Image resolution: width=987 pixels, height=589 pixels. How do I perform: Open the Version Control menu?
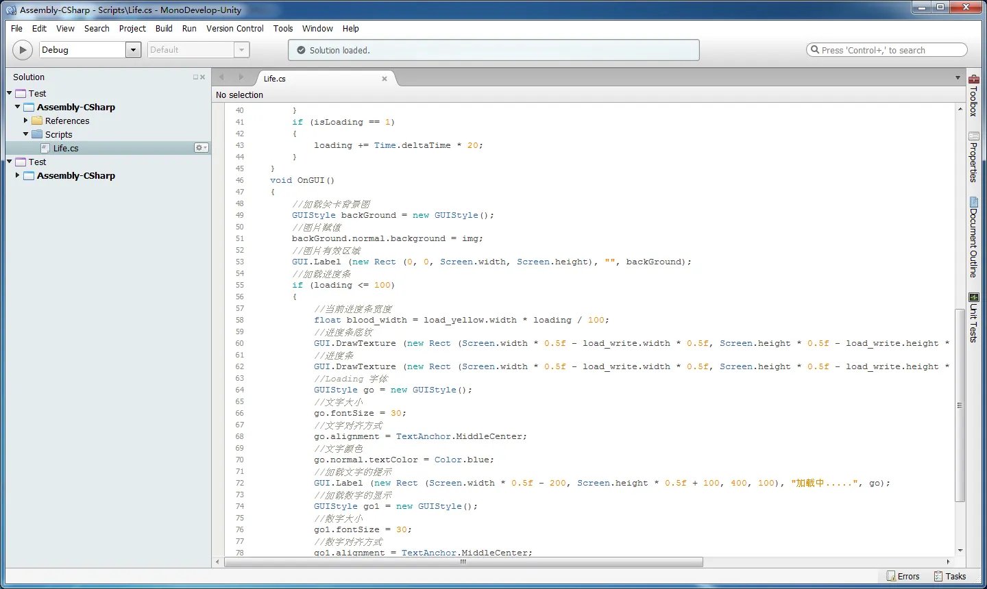point(234,29)
